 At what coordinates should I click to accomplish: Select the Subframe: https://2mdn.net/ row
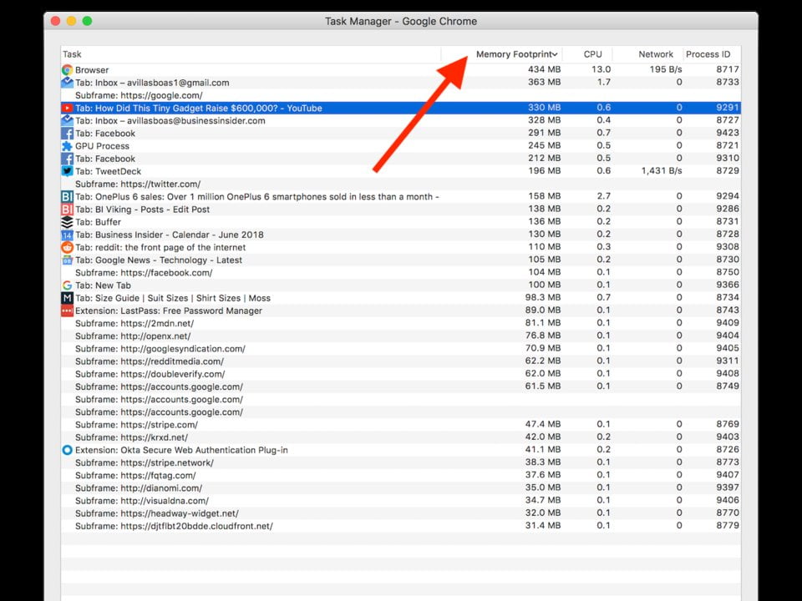coord(400,323)
